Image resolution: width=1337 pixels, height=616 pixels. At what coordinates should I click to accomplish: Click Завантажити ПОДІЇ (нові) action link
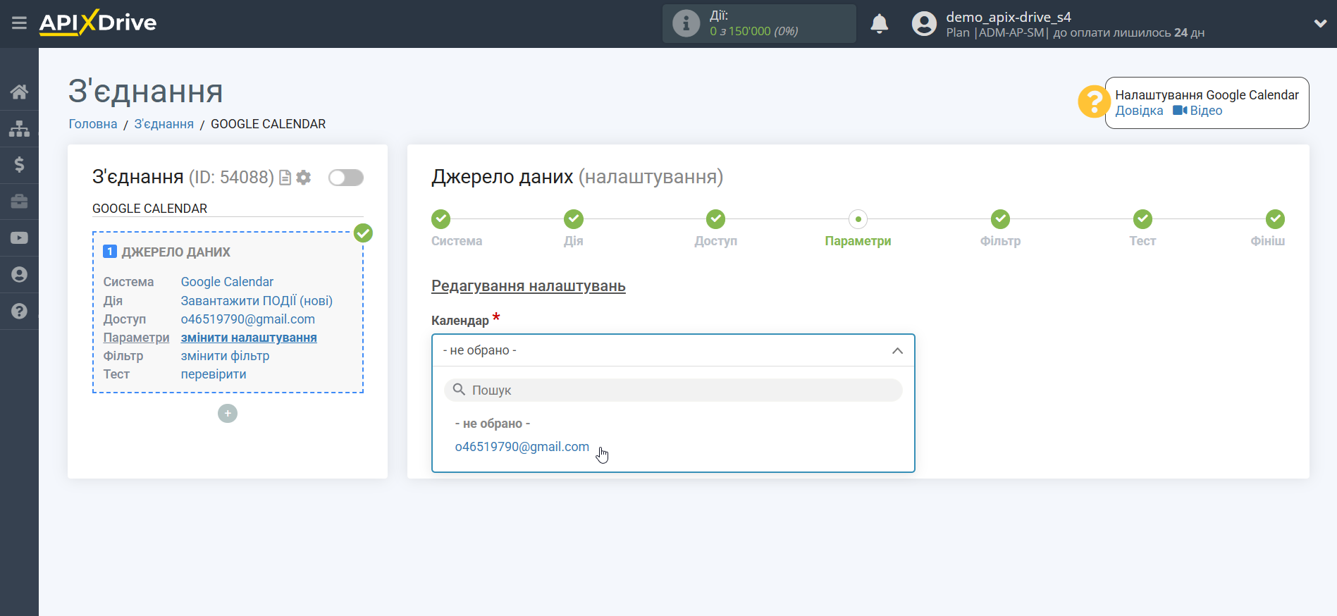coord(257,301)
